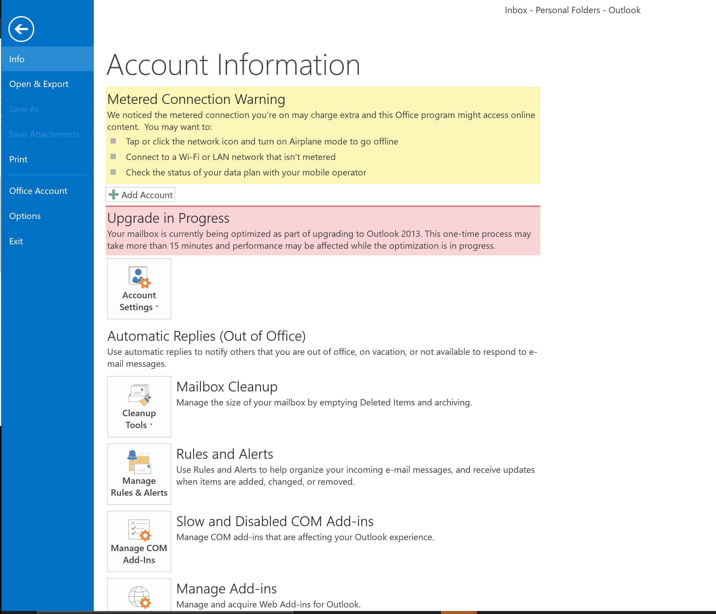Click the back arrow circle icon
This screenshot has height=614, width=716.
pyautogui.click(x=21, y=29)
